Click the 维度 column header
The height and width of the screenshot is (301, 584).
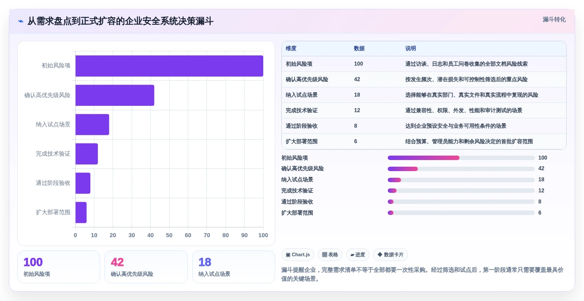click(291, 48)
